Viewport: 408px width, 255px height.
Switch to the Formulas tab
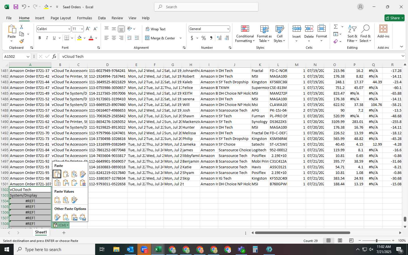click(x=84, y=18)
